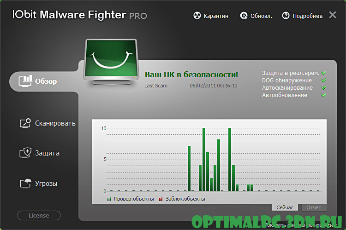Open the Карантин text link

pos(216,16)
